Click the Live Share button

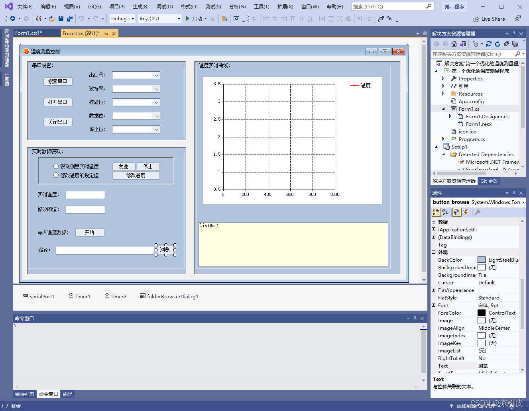(x=489, y=18)
